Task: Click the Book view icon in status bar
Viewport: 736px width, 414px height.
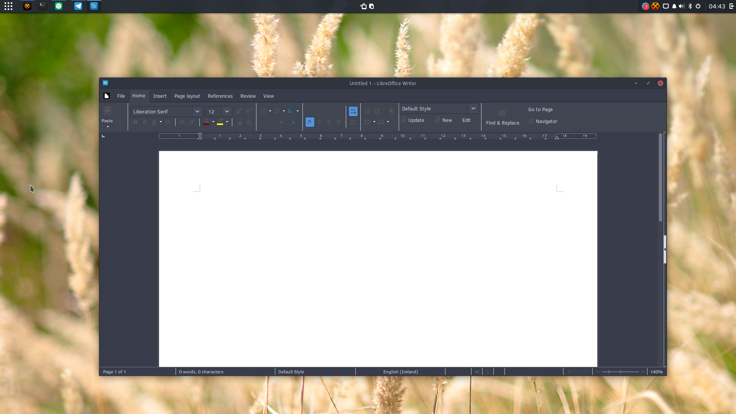Action: [586, 372]
